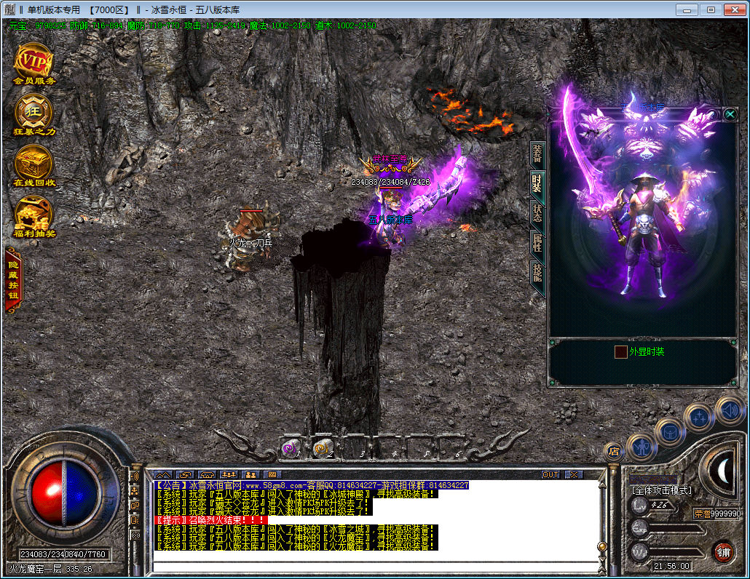Click the 火龙魔室一层 map name label
The image size is (750, 579).
click(36, 569)
